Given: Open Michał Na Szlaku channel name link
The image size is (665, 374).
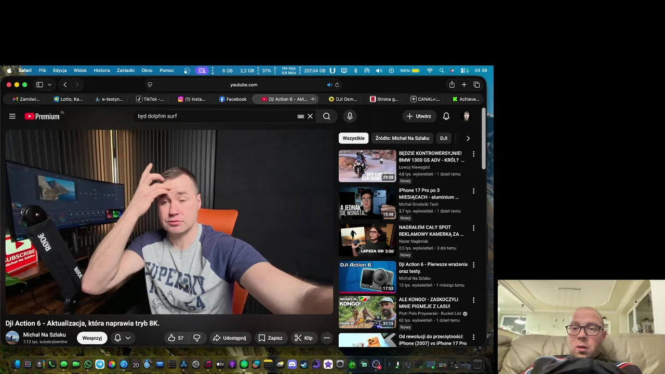Looking at the screenshot, I should point(45,335).
